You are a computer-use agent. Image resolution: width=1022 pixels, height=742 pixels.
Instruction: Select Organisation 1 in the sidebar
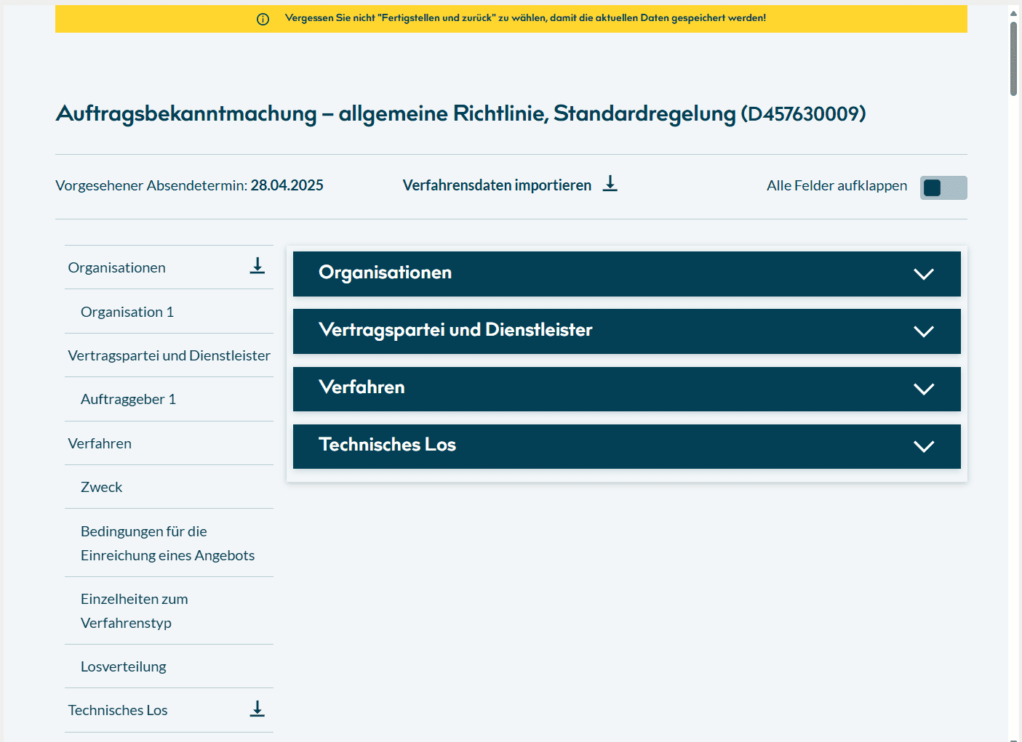127,312
